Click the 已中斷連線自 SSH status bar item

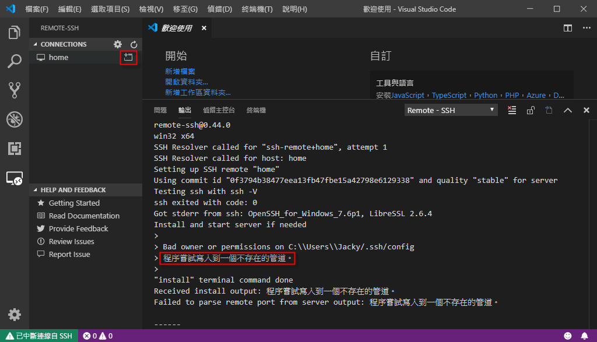[39, 336]
